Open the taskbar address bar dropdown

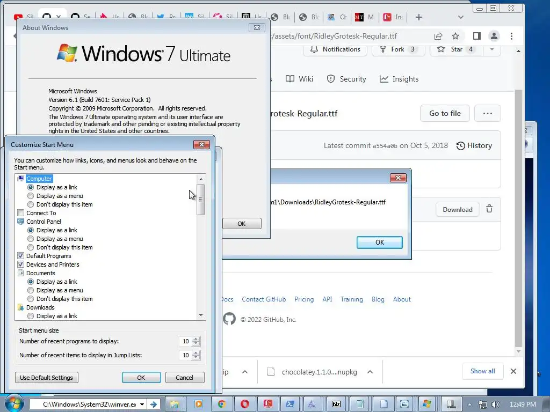tap(142, 404)
